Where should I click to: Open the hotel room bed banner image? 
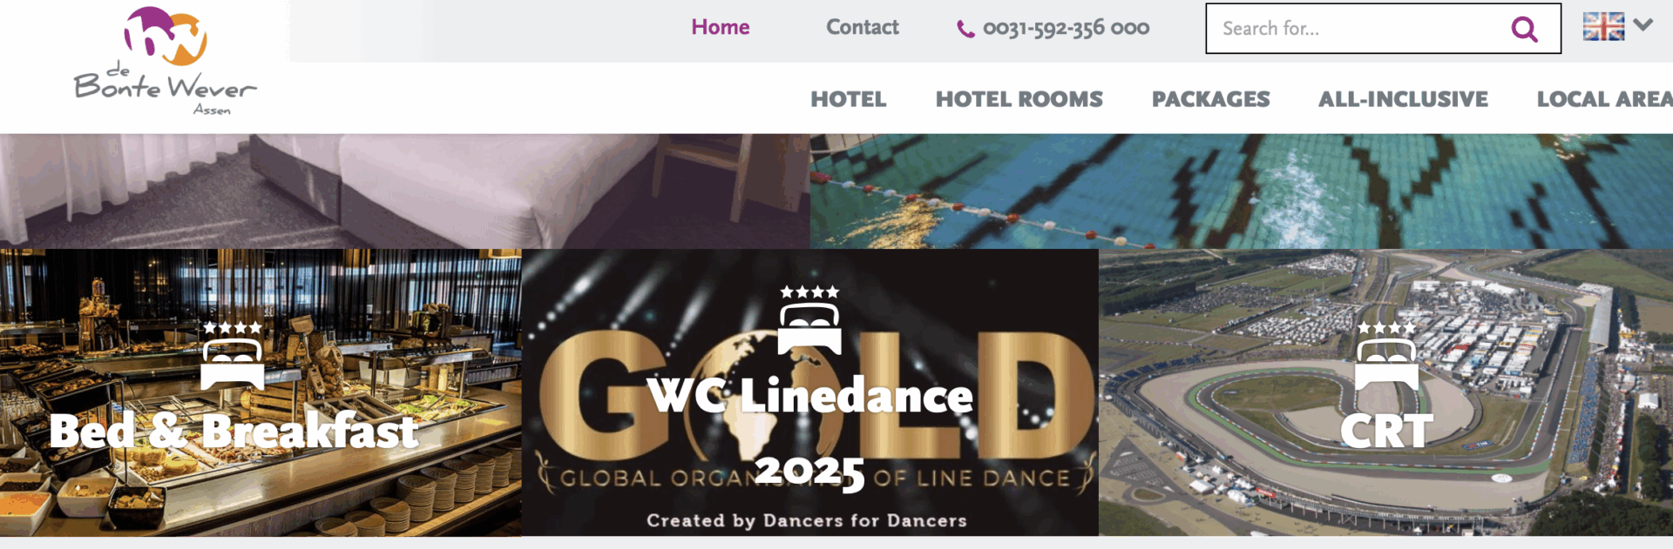[405, 191]
